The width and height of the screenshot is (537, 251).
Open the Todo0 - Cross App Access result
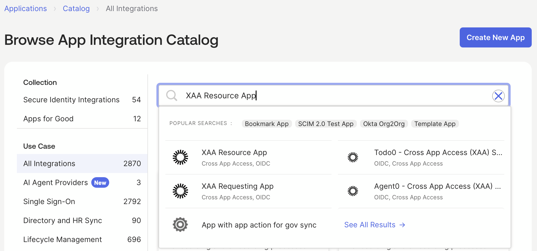tap(421, 157)
